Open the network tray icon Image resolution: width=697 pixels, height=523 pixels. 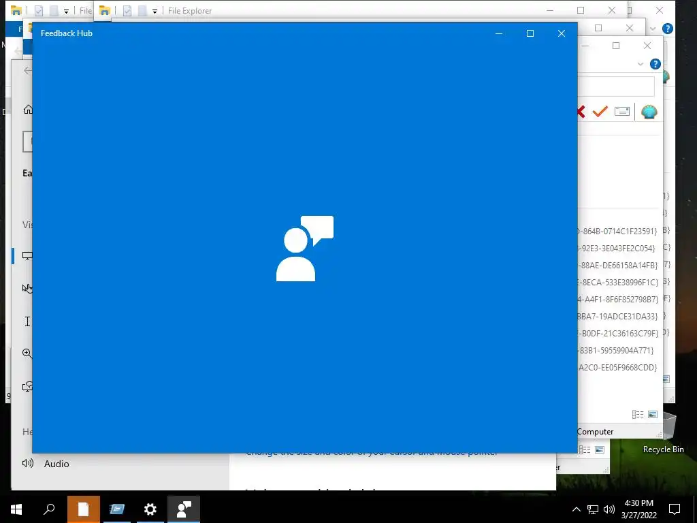point(593,509)
